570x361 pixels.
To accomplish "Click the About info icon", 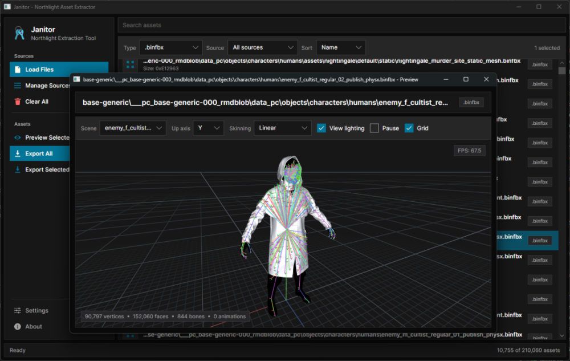I will [18, 326].
